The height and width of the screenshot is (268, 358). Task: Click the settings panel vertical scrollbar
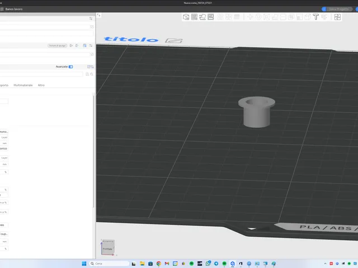[x=93, y=151]
